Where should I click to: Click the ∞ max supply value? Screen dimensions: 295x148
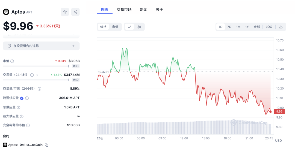coord(78,116)
